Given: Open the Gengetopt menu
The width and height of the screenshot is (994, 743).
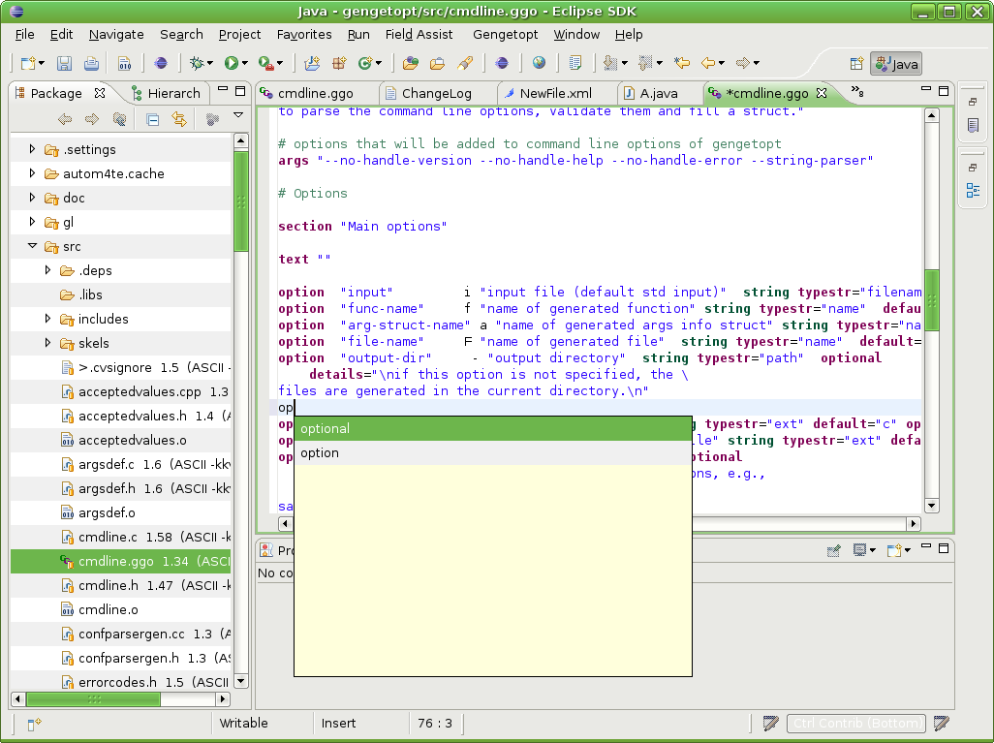Looking at the screenshot, I should pos(504,34).
